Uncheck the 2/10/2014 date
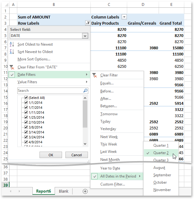196x200 pixels. (x=26, y=122)
